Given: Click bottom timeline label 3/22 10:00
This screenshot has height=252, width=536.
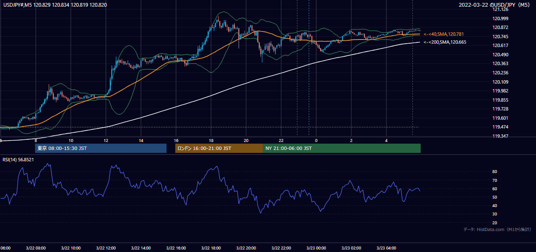Looking at the screenshot, I should point(71,248).
